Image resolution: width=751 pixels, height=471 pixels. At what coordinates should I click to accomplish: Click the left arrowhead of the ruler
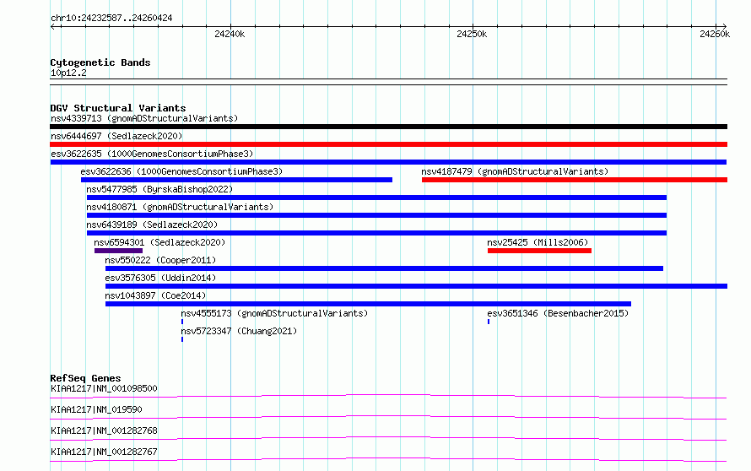pyautogui.click(x=52, y=26)
